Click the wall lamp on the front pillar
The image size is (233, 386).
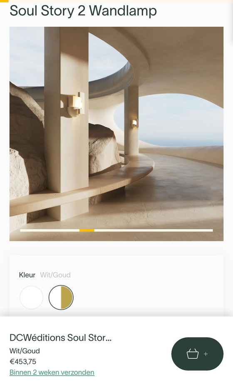(73, 104)
